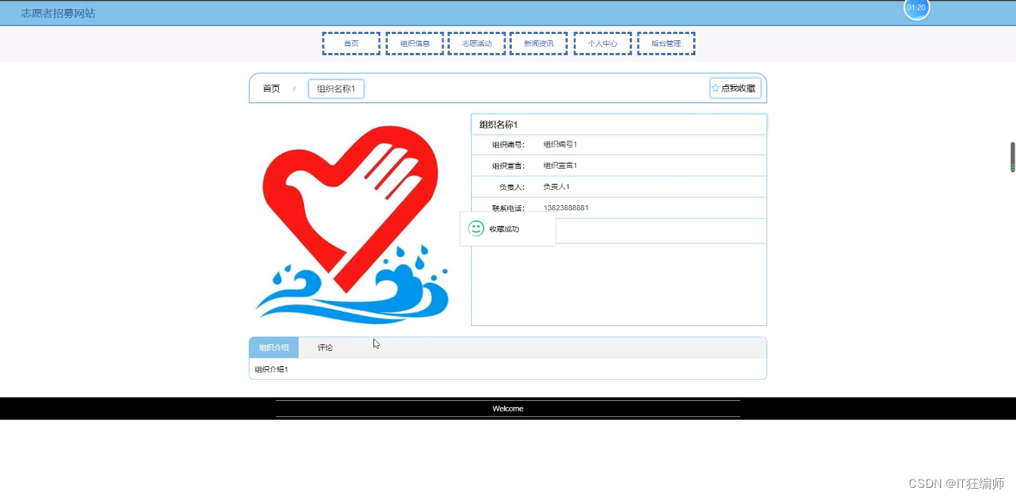The image size is (1016, 497).
Task: Click the page vertical scrollbar thumb
Action: click(x=1012, y=157)
